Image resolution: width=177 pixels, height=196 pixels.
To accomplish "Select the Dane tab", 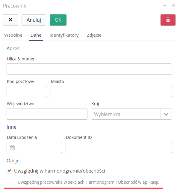I will [x=36, y=35].
